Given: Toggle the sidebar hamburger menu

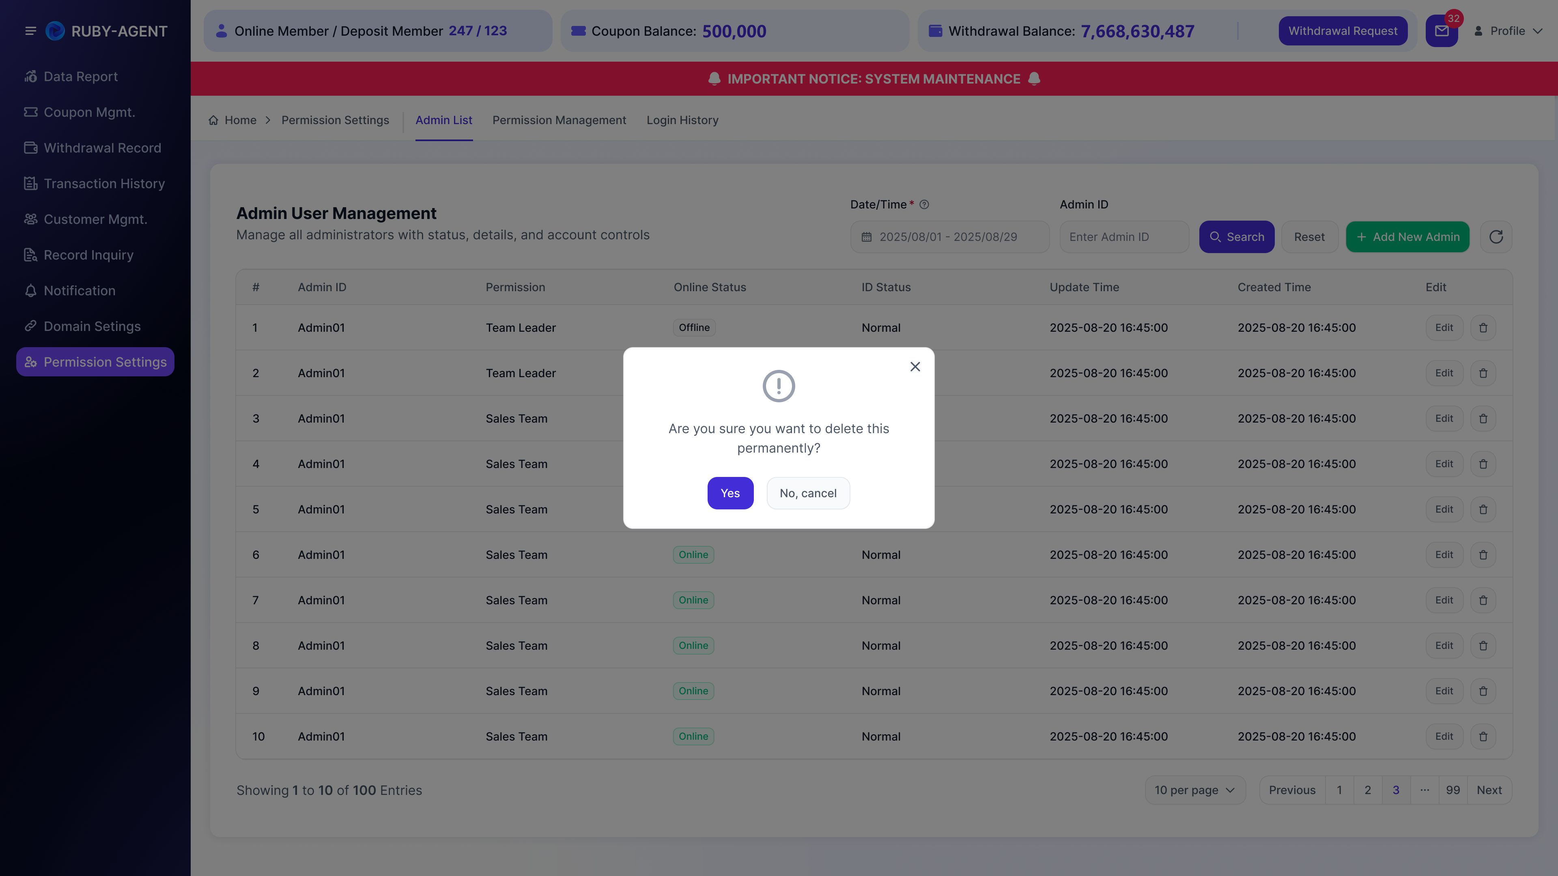Looking at the screenshot, I should tap(30, 31).
